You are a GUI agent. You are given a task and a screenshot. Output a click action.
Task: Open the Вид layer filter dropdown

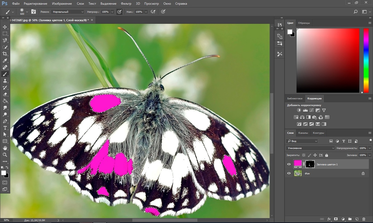(302, 141)
